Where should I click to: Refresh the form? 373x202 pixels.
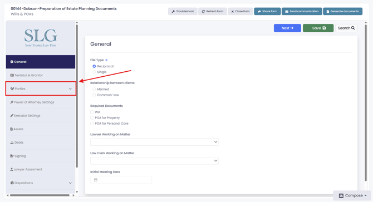point(213,11)
